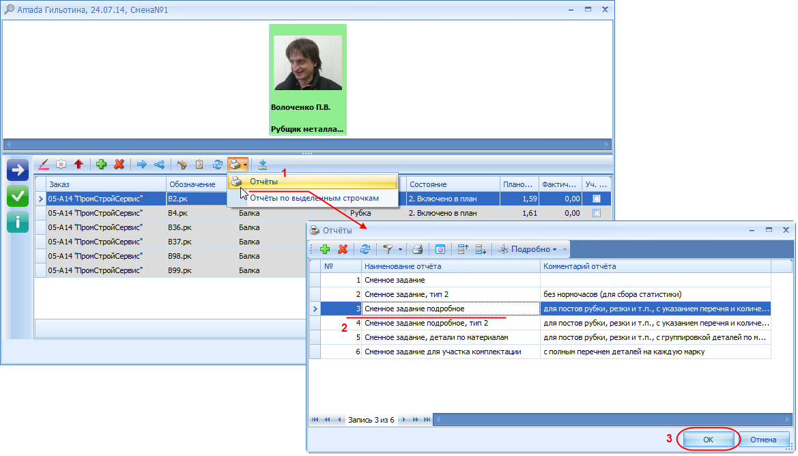Click the clipboard checklist toolbar icon
The image size is (798, 456).
(199, 165)
